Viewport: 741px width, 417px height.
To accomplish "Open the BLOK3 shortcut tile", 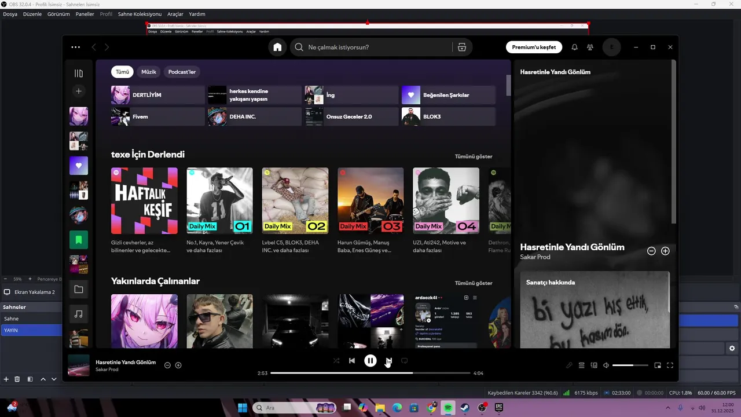I will coord(449,117).
